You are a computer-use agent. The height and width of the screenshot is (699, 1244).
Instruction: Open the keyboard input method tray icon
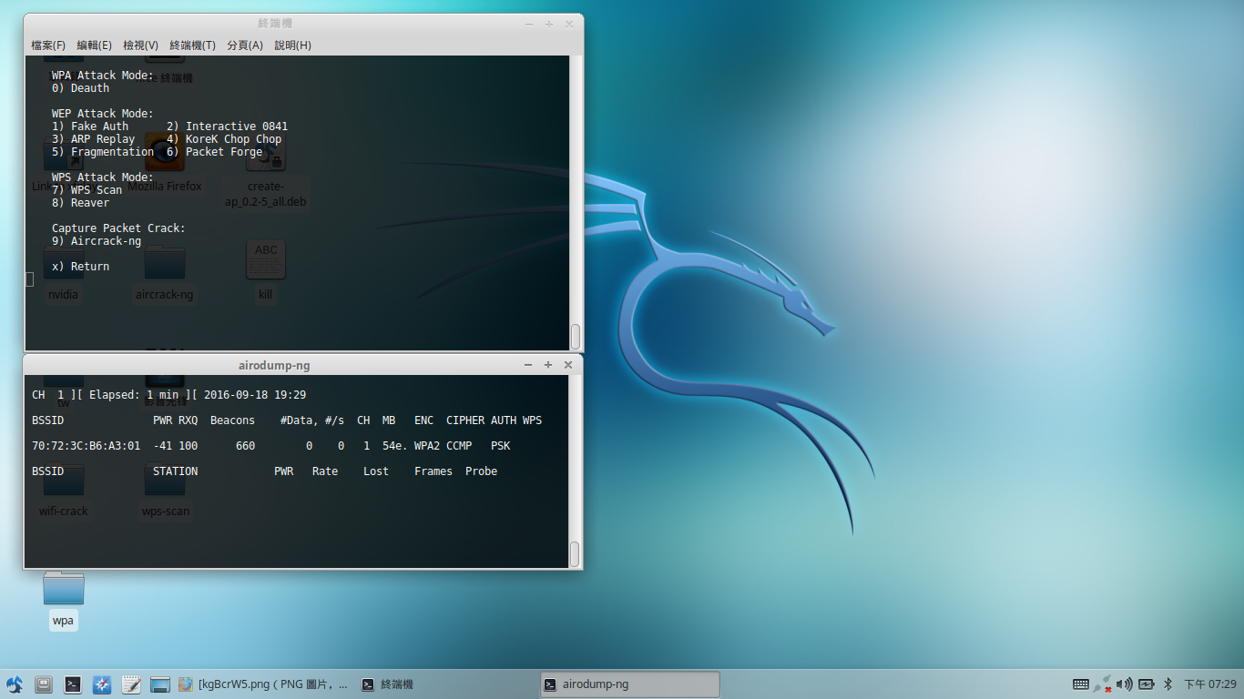pyautogui.click(x=1081, y=684)
